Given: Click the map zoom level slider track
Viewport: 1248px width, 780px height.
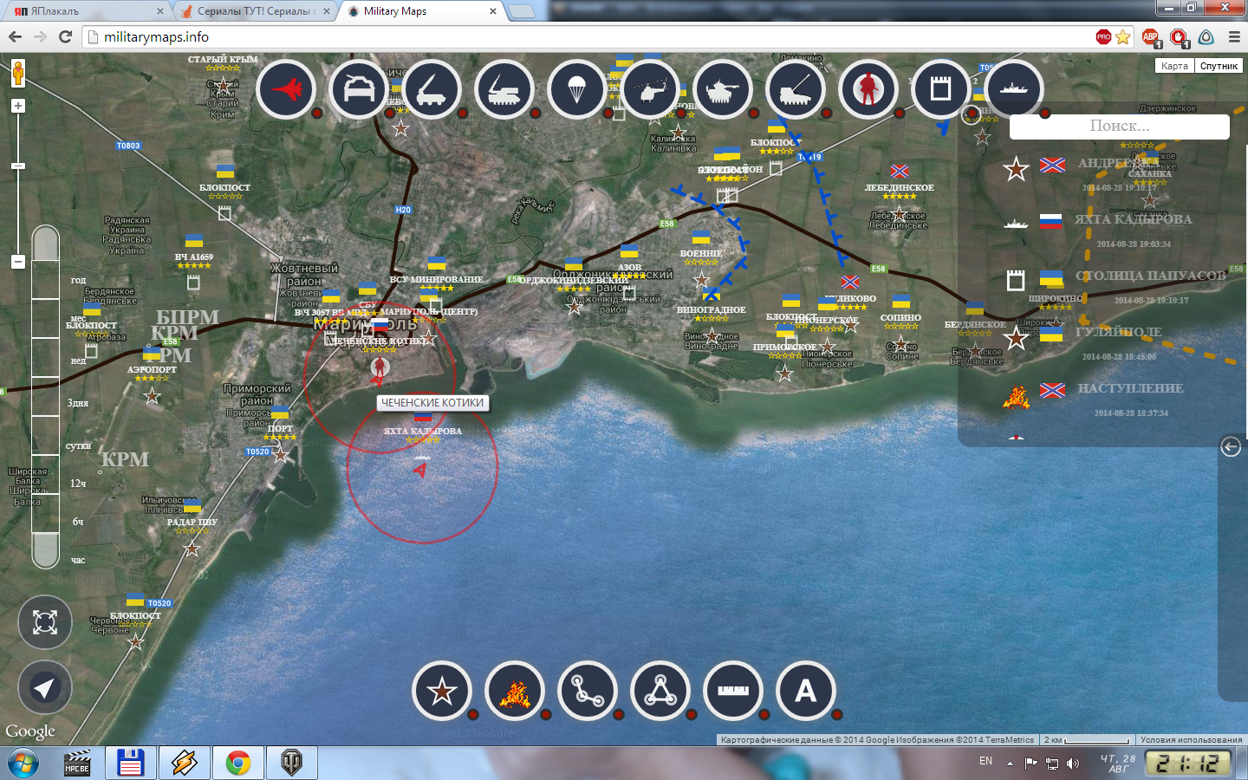Looking at the screenshot, I should point(18,184).
